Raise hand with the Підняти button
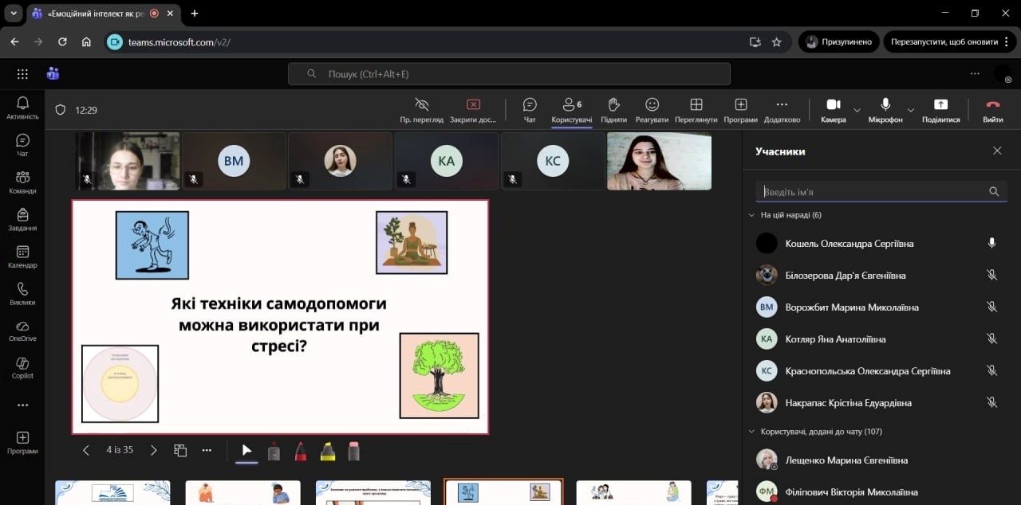 click(x=613, y=109)
